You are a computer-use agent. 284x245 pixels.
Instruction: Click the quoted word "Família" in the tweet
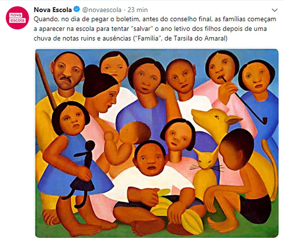(148, 38)
